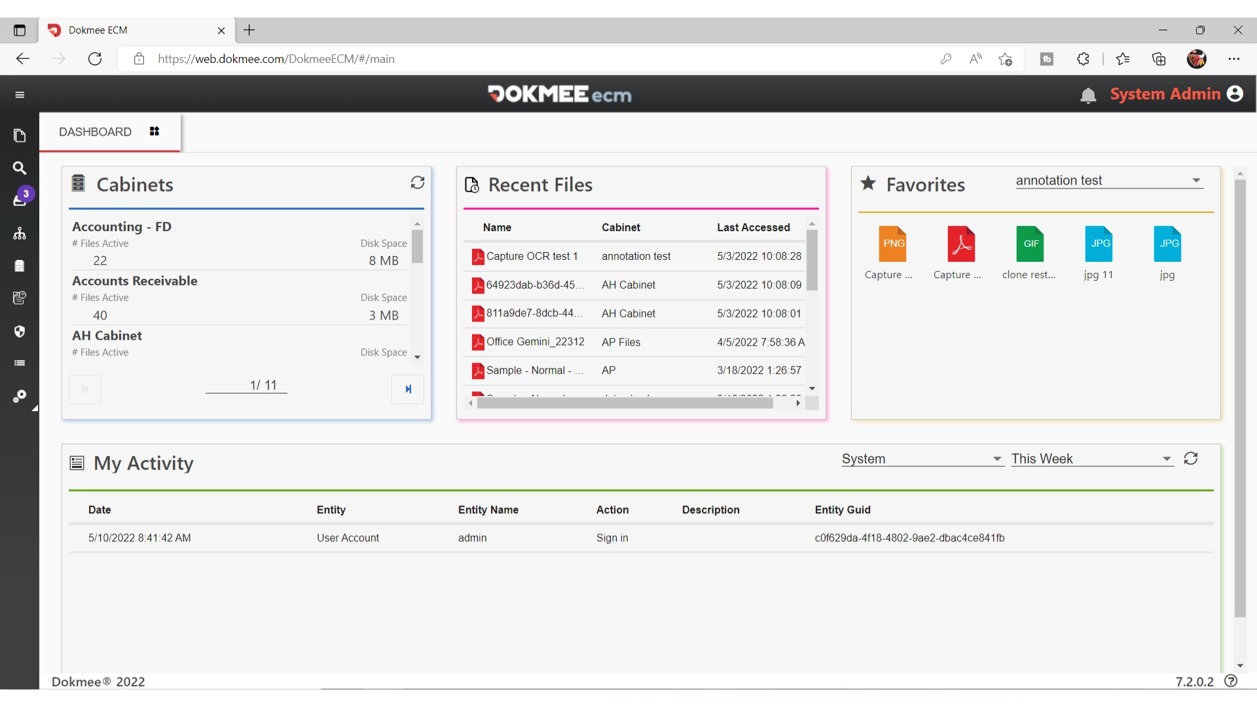Refresh the Cabinets panel
1257x707 pixels.
418,183
